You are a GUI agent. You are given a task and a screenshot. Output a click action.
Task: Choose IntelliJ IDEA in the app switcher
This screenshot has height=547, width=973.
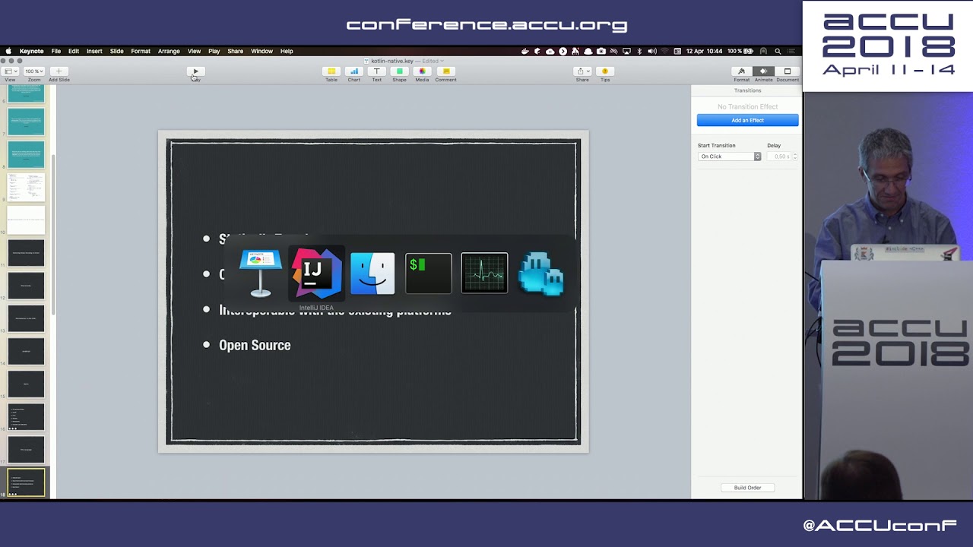click(316, 273)
